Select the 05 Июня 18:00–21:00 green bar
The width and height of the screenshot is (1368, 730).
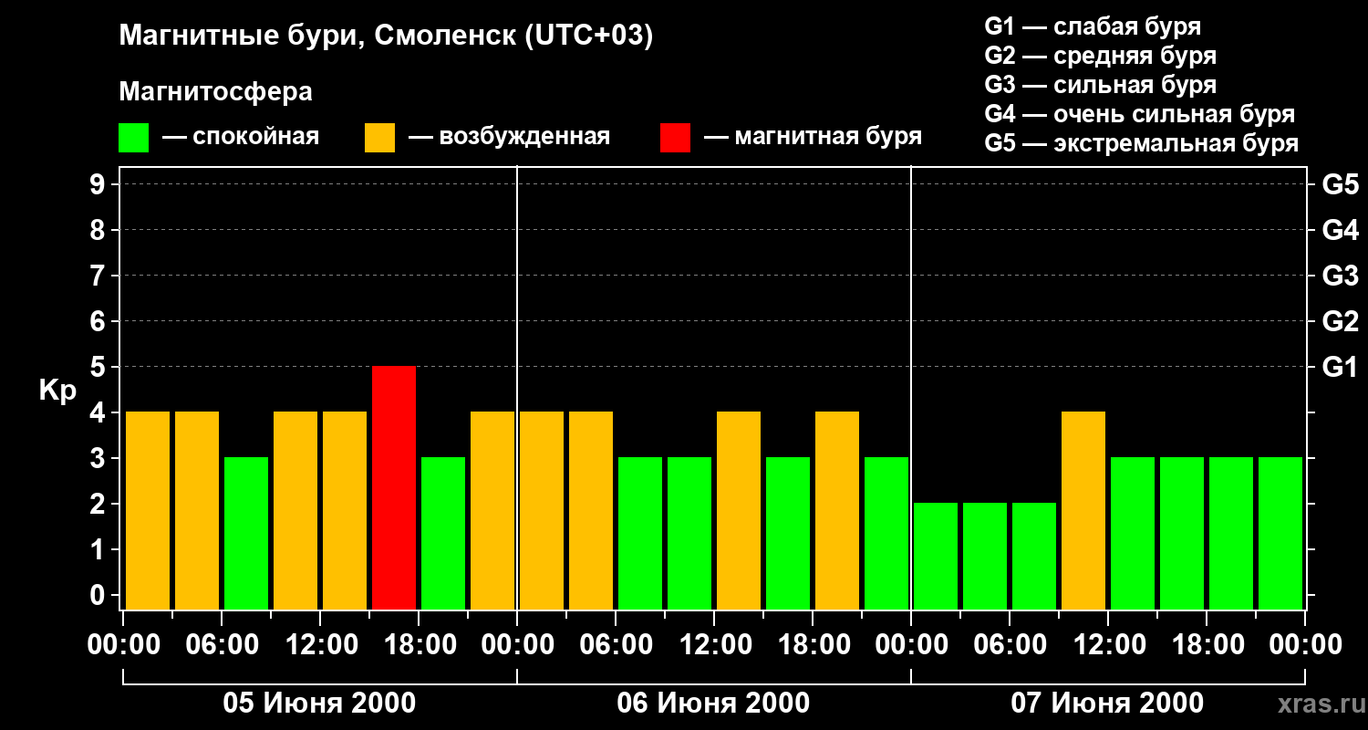443,533
